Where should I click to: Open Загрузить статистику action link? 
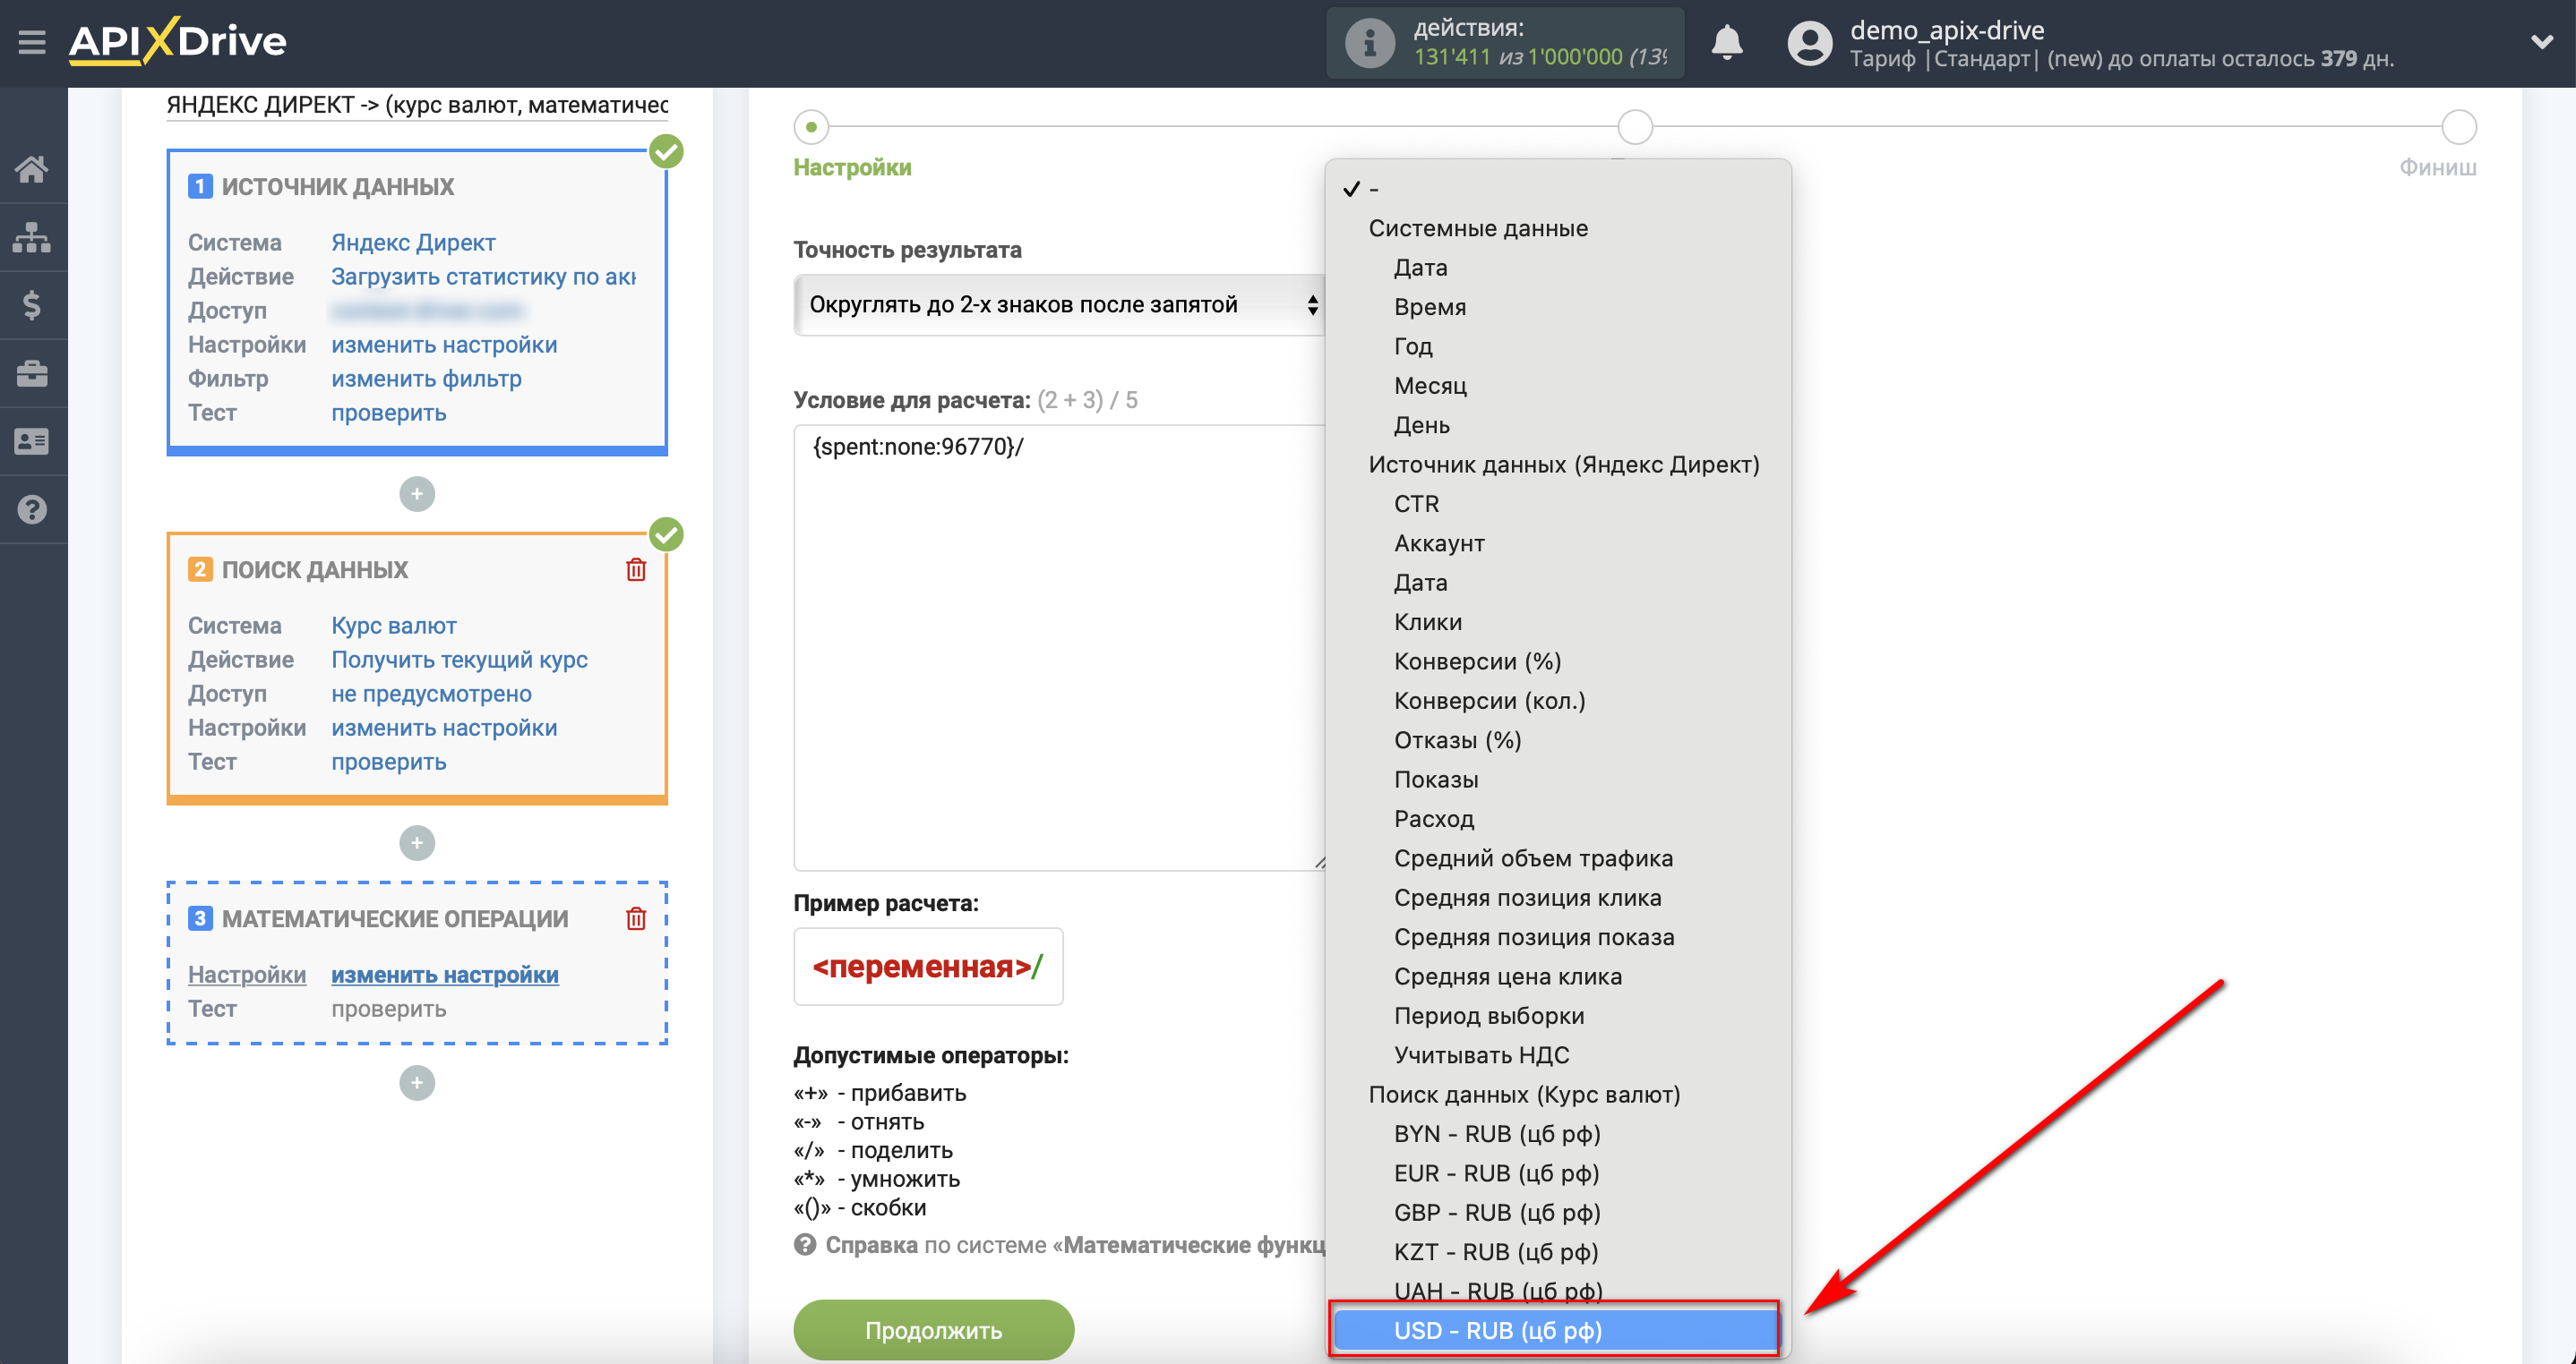click(483, 276)
